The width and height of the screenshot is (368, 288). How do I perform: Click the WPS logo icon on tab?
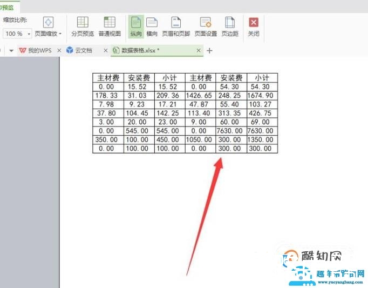coord(23,50)
